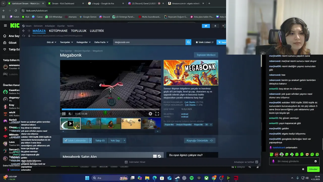The image size is (323, 182).
Task: Open the MAĞAZA tab in Steam
Action: coord(39,31)
